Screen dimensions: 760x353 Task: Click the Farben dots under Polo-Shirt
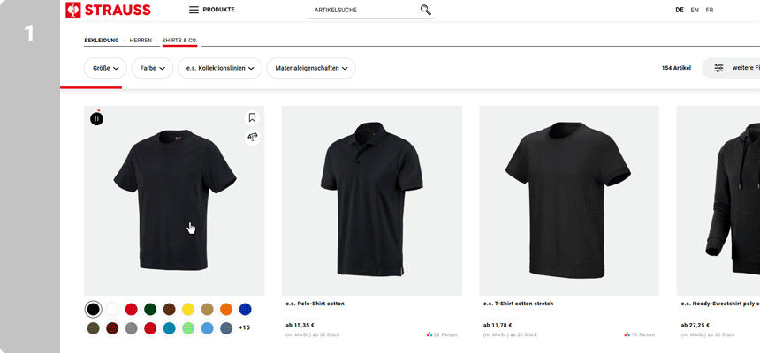coord(429,334)
